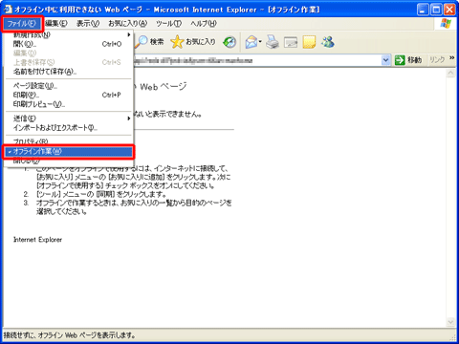Open the ファイル menu
The height and width of the screenshot is (344, 459).
(22, 23)
